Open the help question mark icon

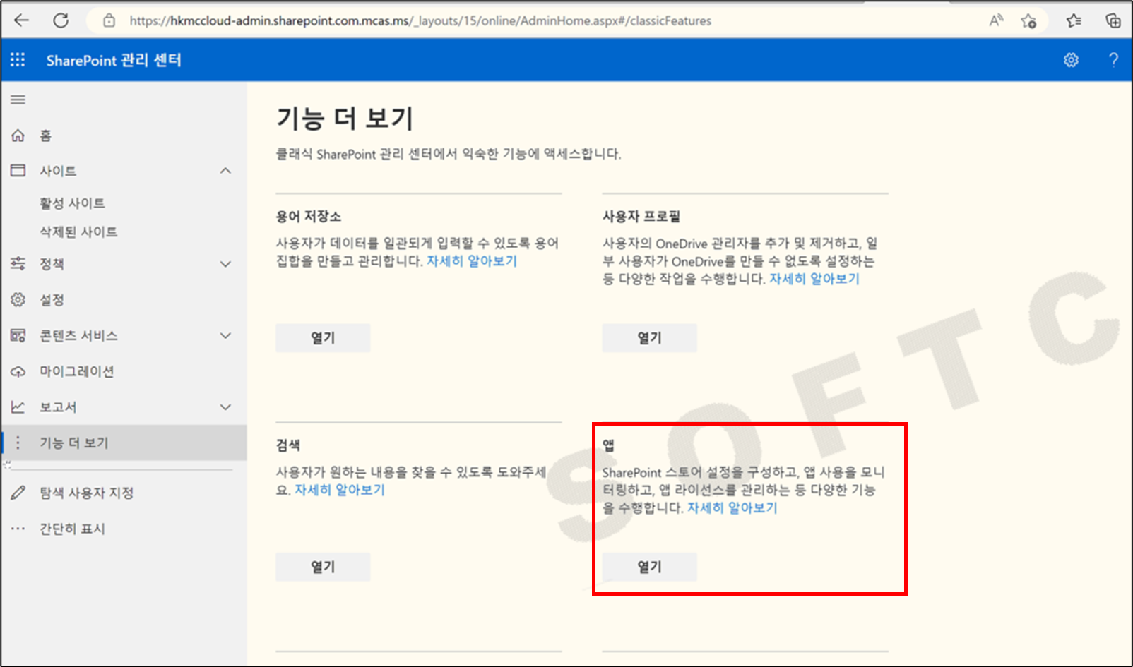click(1113, 60)
